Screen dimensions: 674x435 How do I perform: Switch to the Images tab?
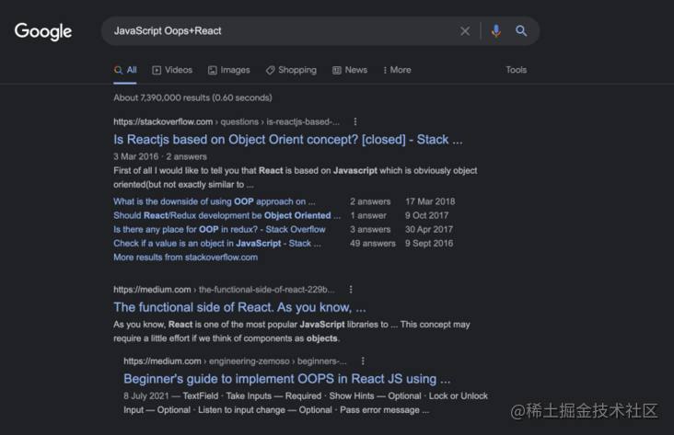(x=229, y=70)
